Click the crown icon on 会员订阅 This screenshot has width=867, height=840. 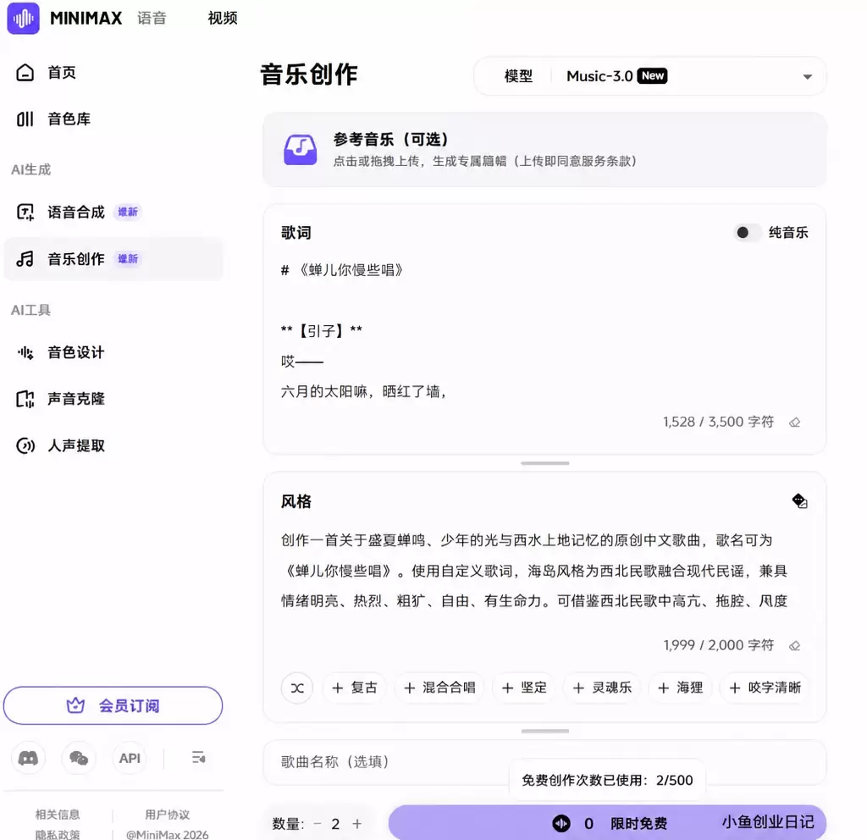[x=75, y=705]
